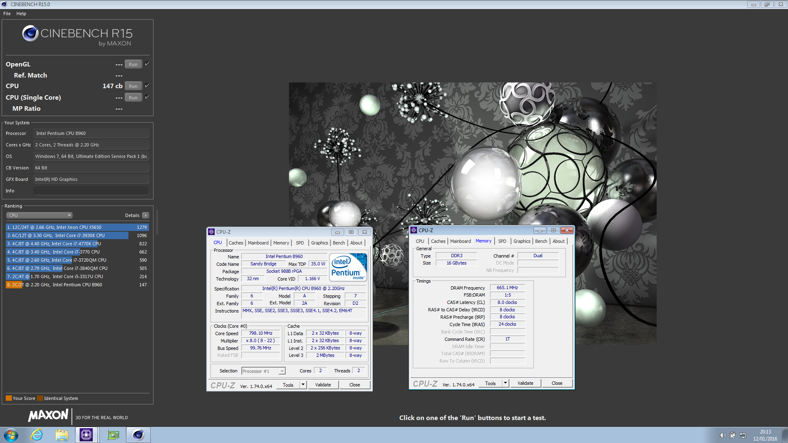
Task: Run the OpenGL benchmark
Action: [133, 64]
